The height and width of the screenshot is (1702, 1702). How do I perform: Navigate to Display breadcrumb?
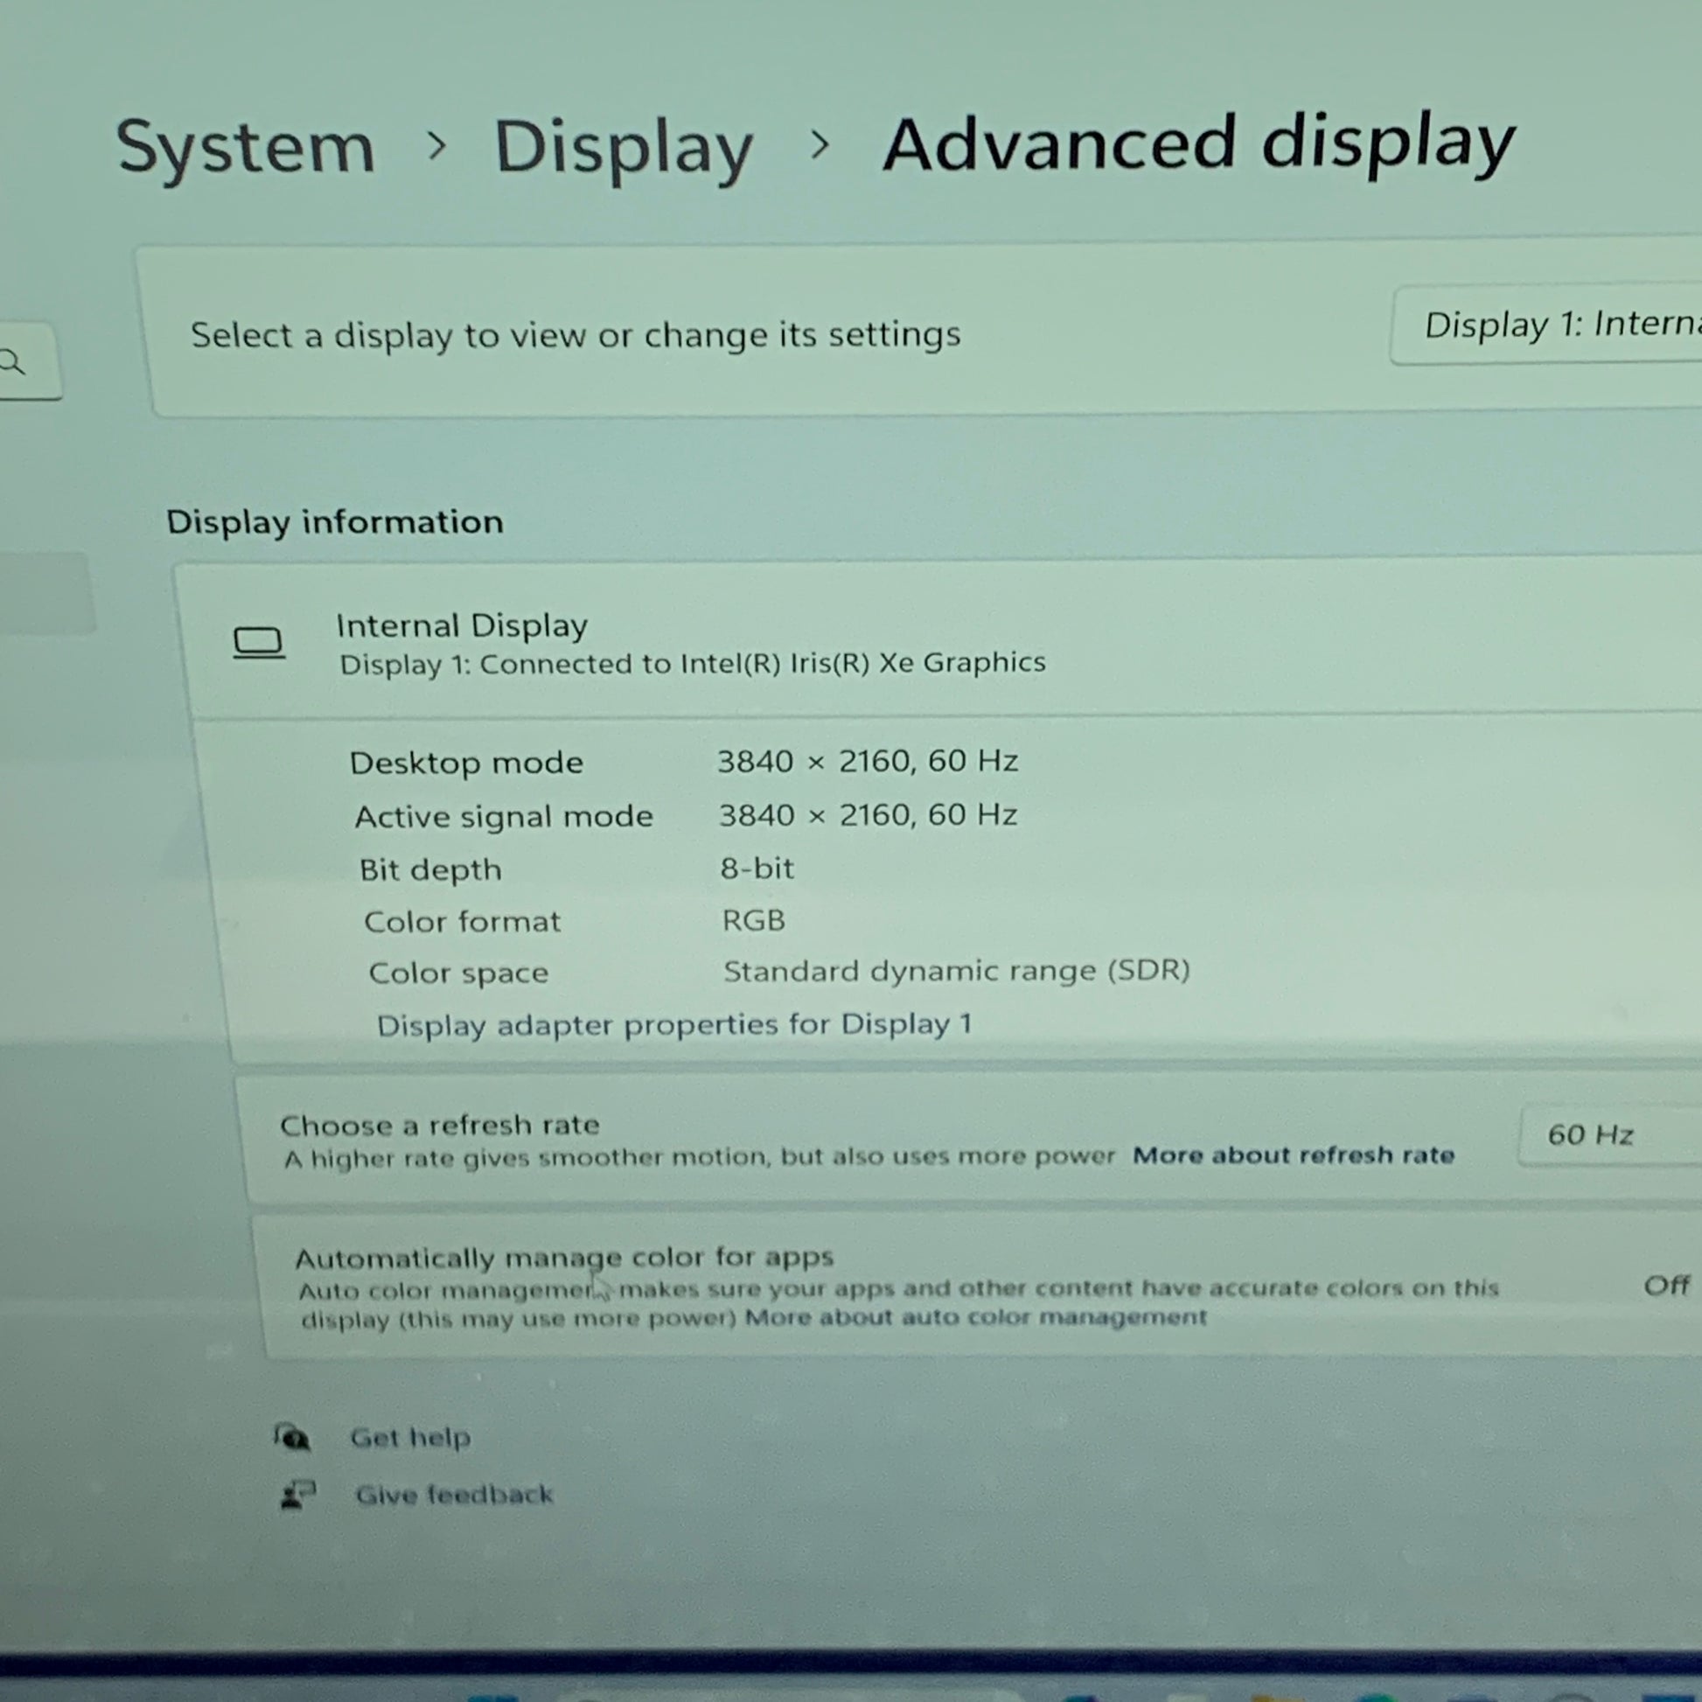(623, 147)
